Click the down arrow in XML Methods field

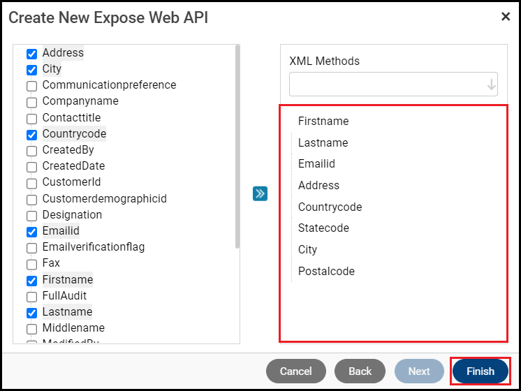click(x=491, y=84)
